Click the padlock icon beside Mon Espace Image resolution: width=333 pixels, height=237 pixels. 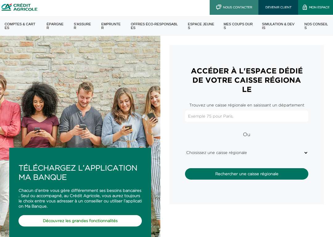[305, 7]
